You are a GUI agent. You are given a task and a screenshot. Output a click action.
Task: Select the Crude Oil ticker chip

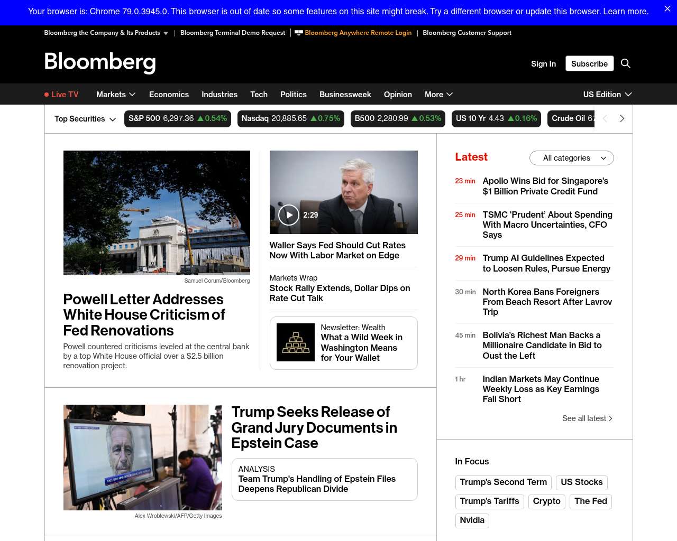572,119
